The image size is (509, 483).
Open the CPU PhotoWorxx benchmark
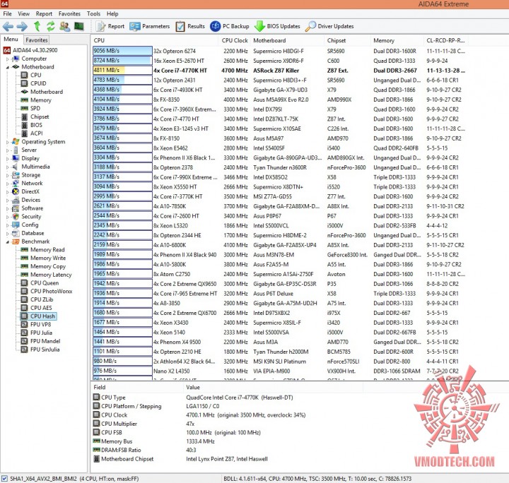(52, 291)
